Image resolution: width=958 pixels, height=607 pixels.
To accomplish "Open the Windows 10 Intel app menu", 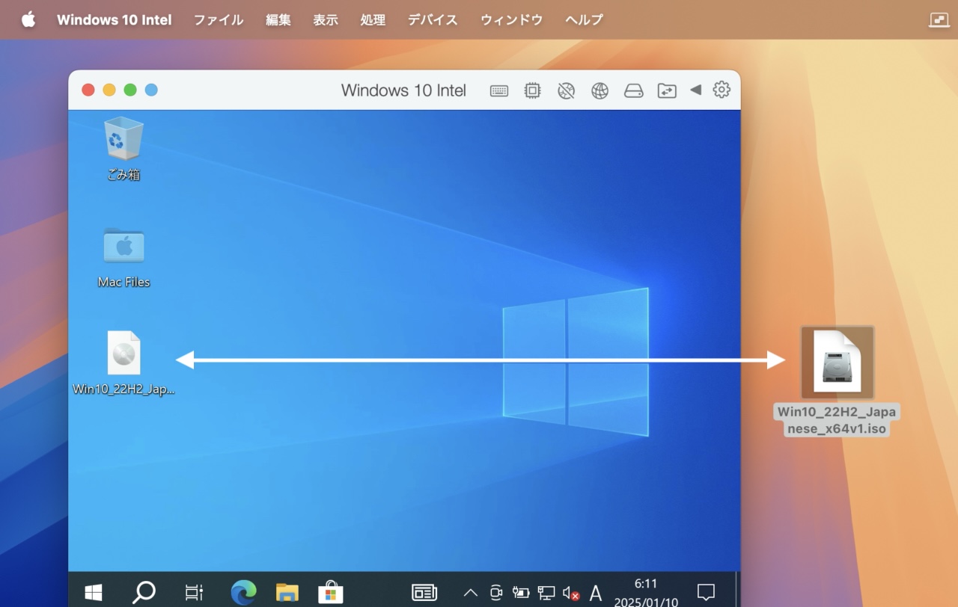I will pos(115,20).
